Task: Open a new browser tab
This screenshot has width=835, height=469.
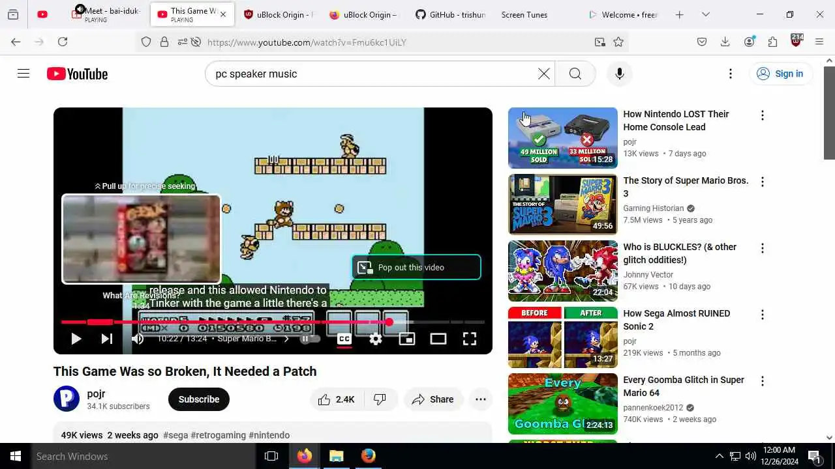Action: tap(679, 14)
